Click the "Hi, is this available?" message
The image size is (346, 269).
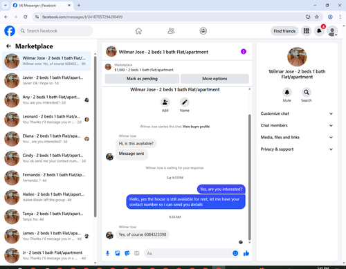136,143
